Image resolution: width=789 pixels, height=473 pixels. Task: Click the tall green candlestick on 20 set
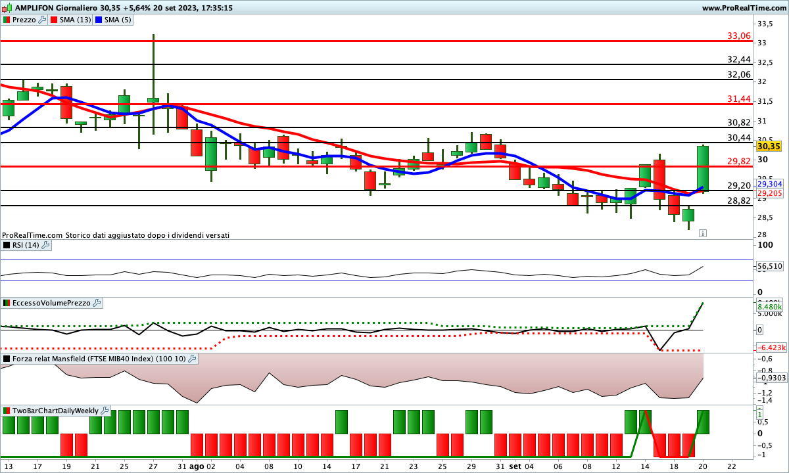[x=702, y=169]
